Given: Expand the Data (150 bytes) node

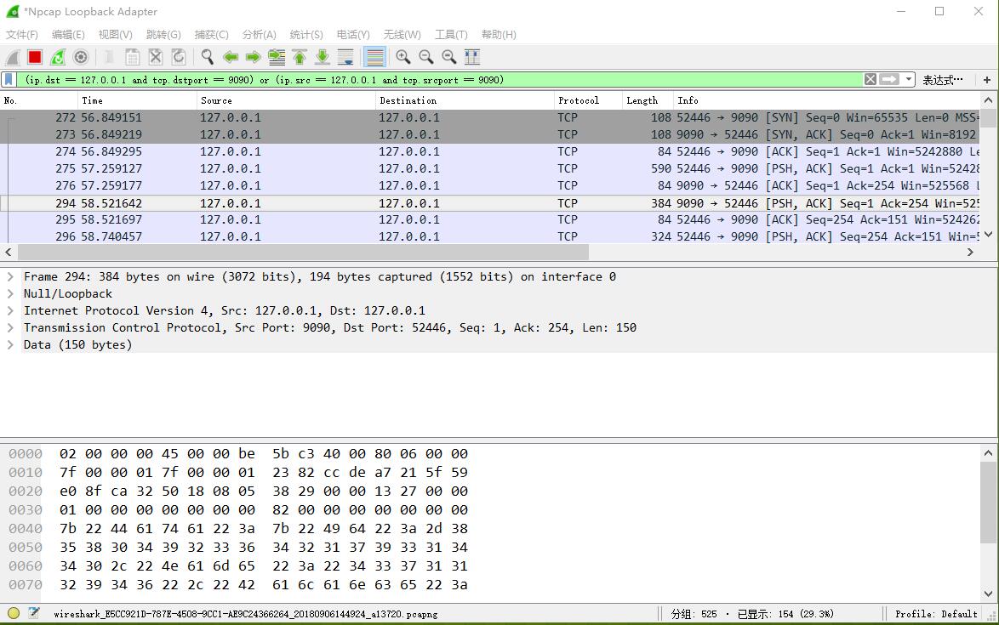Looking at the screenshot, I should tap(10, 344).
